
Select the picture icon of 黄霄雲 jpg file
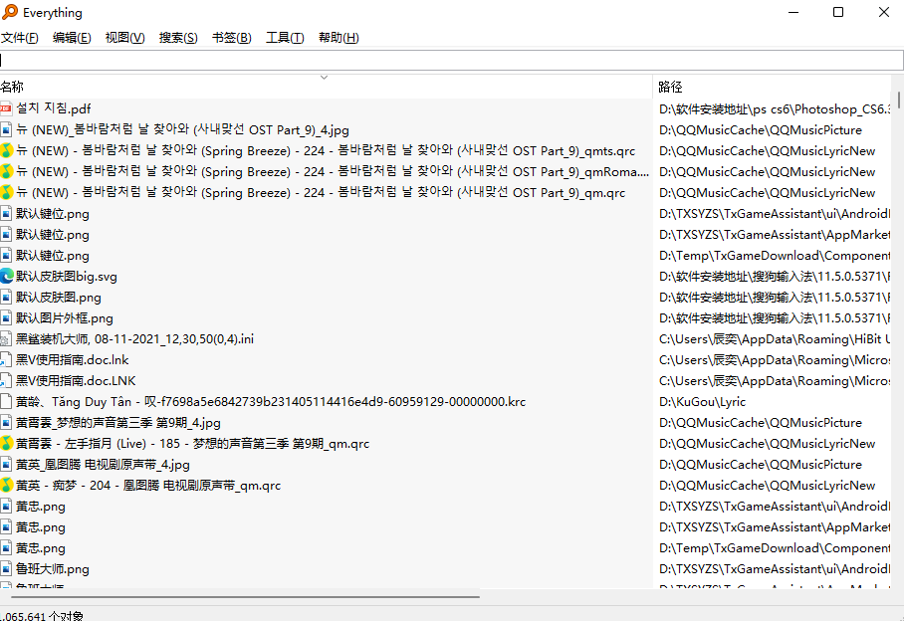tap(10, 422)
